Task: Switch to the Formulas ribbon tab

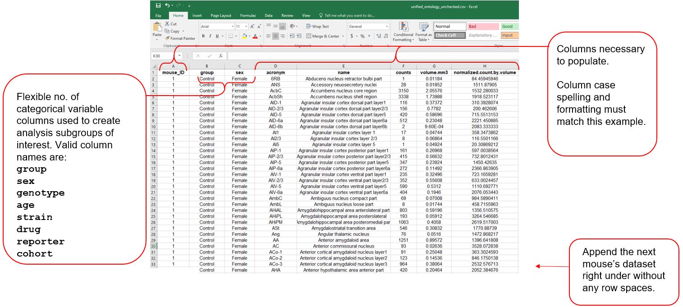Action: pos(248,15)
